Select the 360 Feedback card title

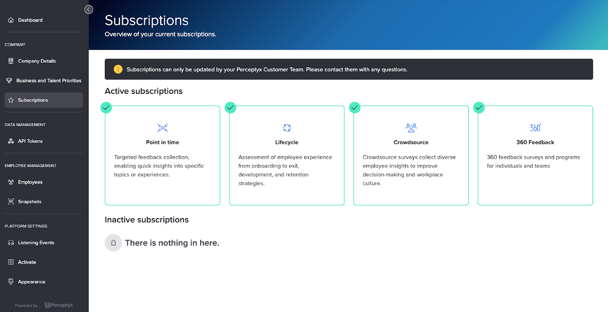click(x=535, y=142)
